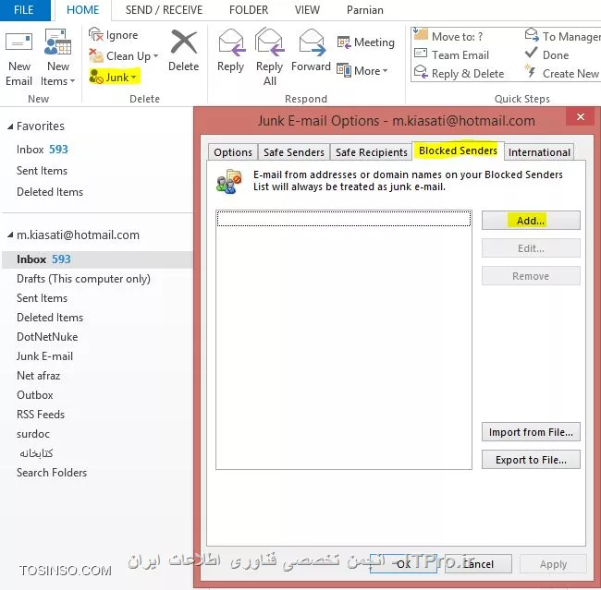The image size is (601, 590).
Task: Click Add... to block a sender
Action: (531, 221)
